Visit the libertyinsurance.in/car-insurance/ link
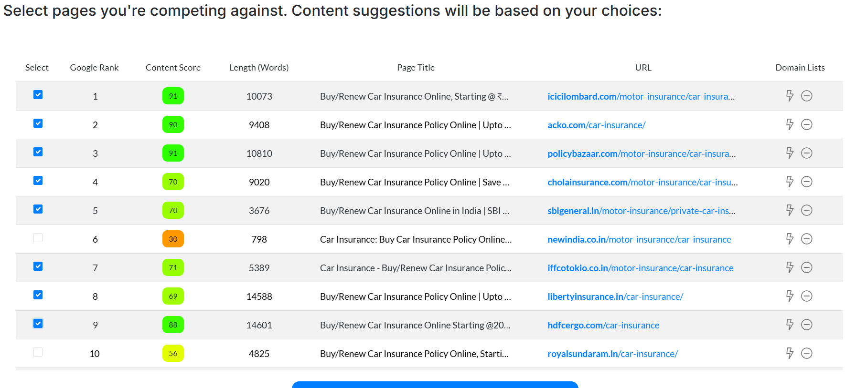This screenshot has height=388, width=856. point(615,296)
